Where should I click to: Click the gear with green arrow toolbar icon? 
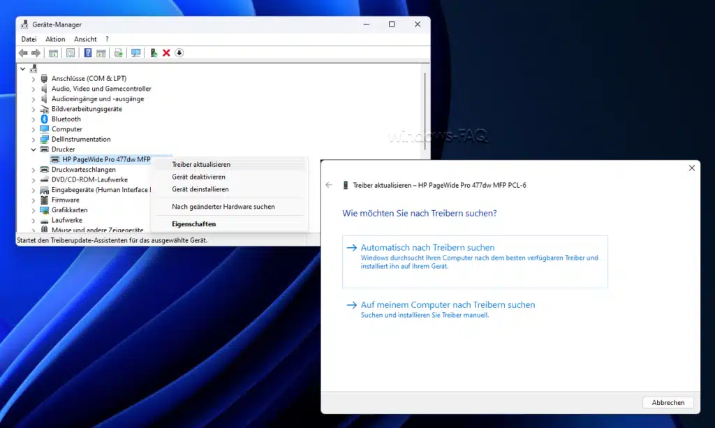(x=118, y=53)
